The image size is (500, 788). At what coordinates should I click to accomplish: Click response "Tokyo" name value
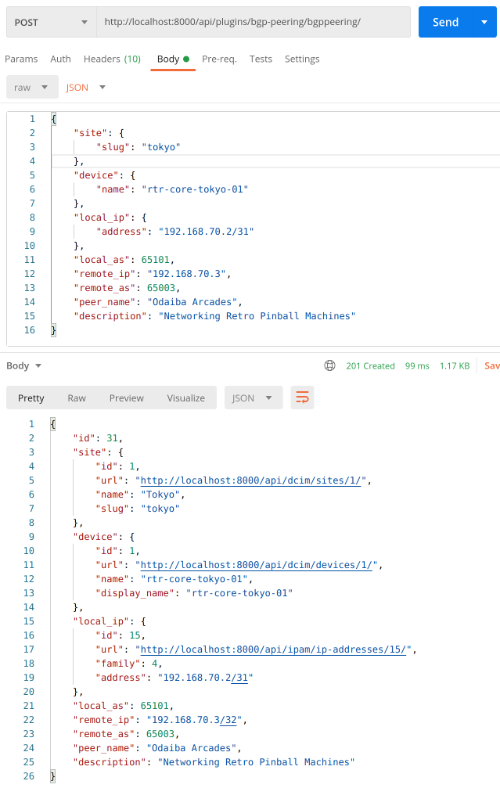pyautogui.click(x=160, y=495)
